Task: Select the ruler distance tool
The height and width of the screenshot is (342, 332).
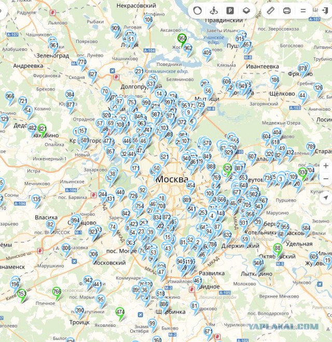Action: click(271, 10)
